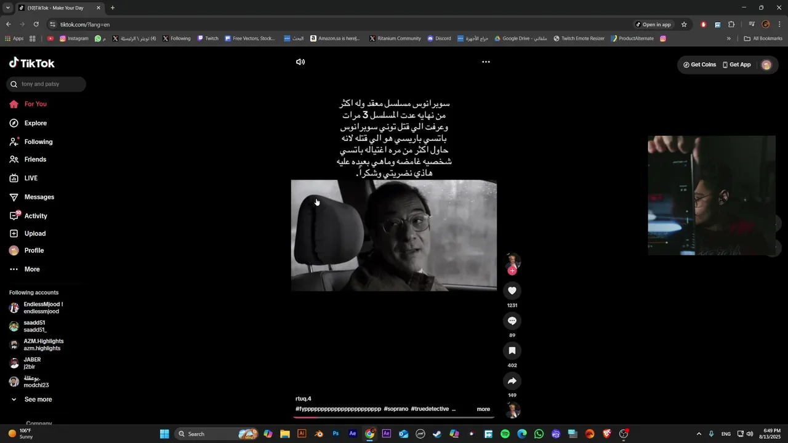
Task: Go to my Profile
Action: (34, 250)
